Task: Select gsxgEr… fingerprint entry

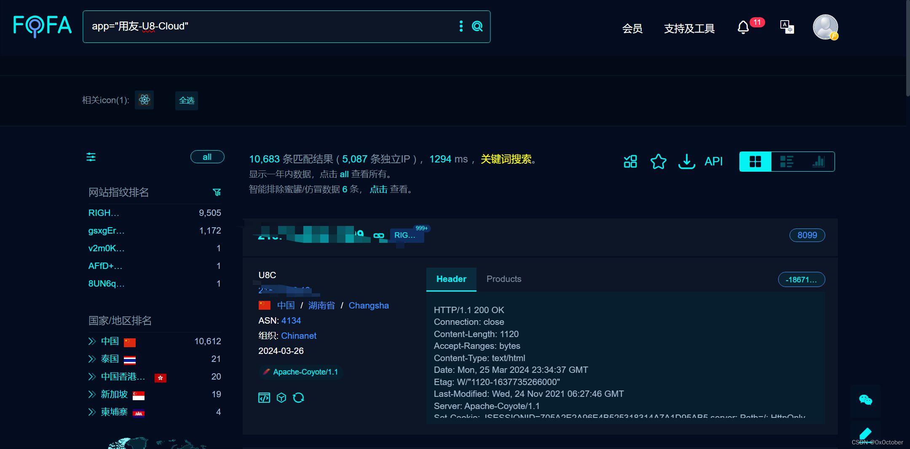Action: coord(106,231)
